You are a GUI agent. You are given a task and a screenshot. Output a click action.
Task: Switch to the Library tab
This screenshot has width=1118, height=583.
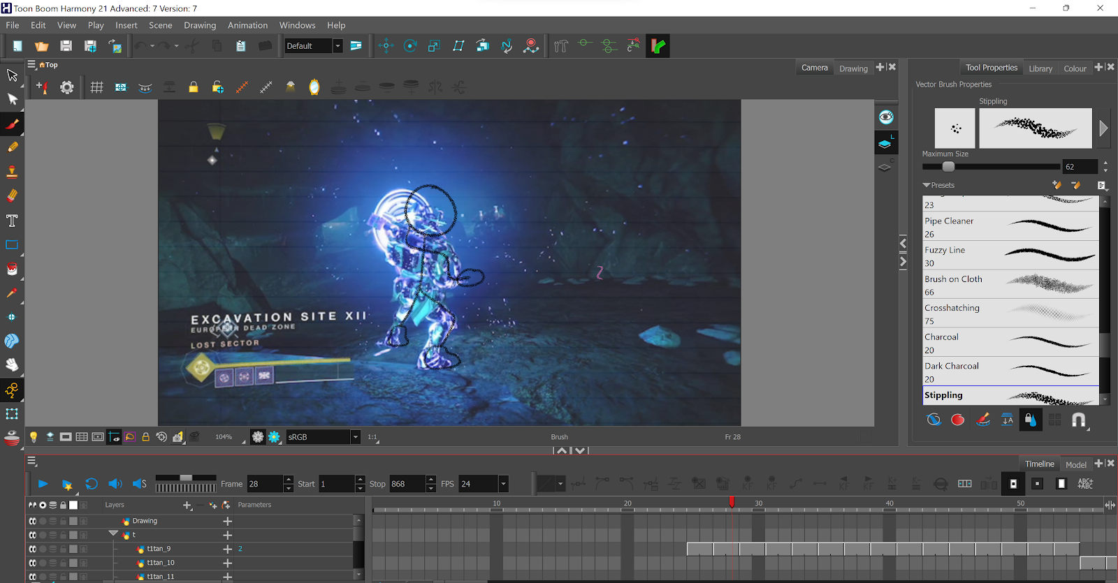point(1040,68)
